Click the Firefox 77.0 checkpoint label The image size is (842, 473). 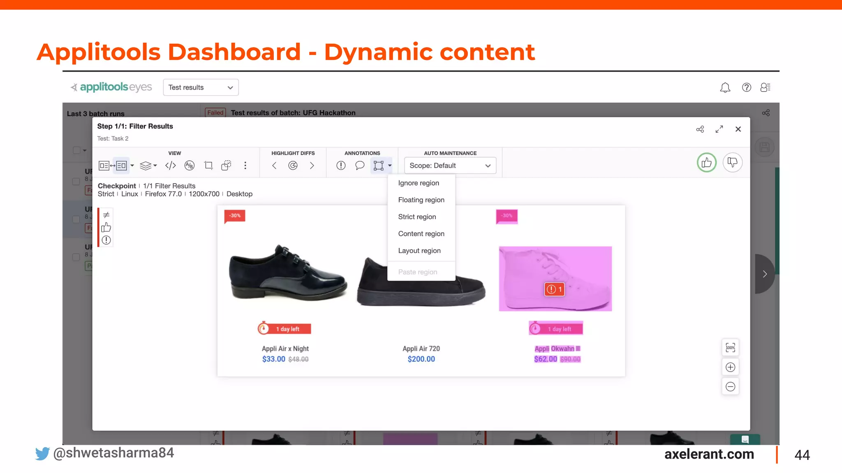tap(163, 194)
